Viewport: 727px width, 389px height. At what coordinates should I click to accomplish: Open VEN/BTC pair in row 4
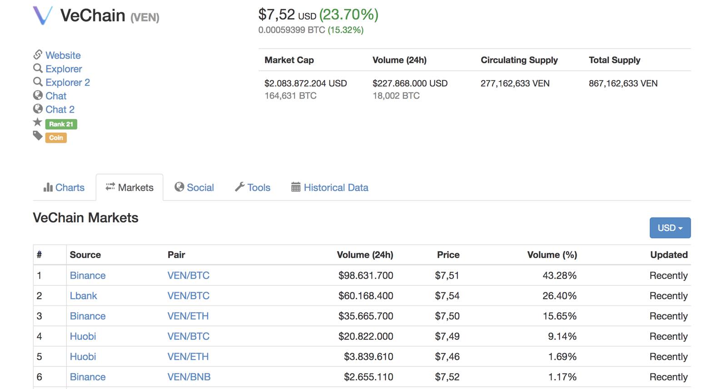pyautogui.click(x=189, y=336)
